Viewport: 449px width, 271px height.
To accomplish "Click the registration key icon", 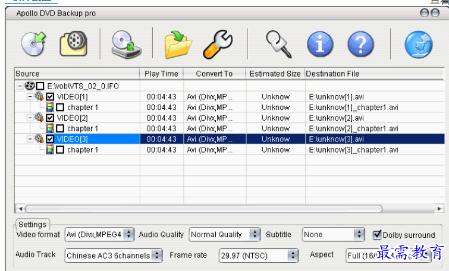I will pos(279,45).
